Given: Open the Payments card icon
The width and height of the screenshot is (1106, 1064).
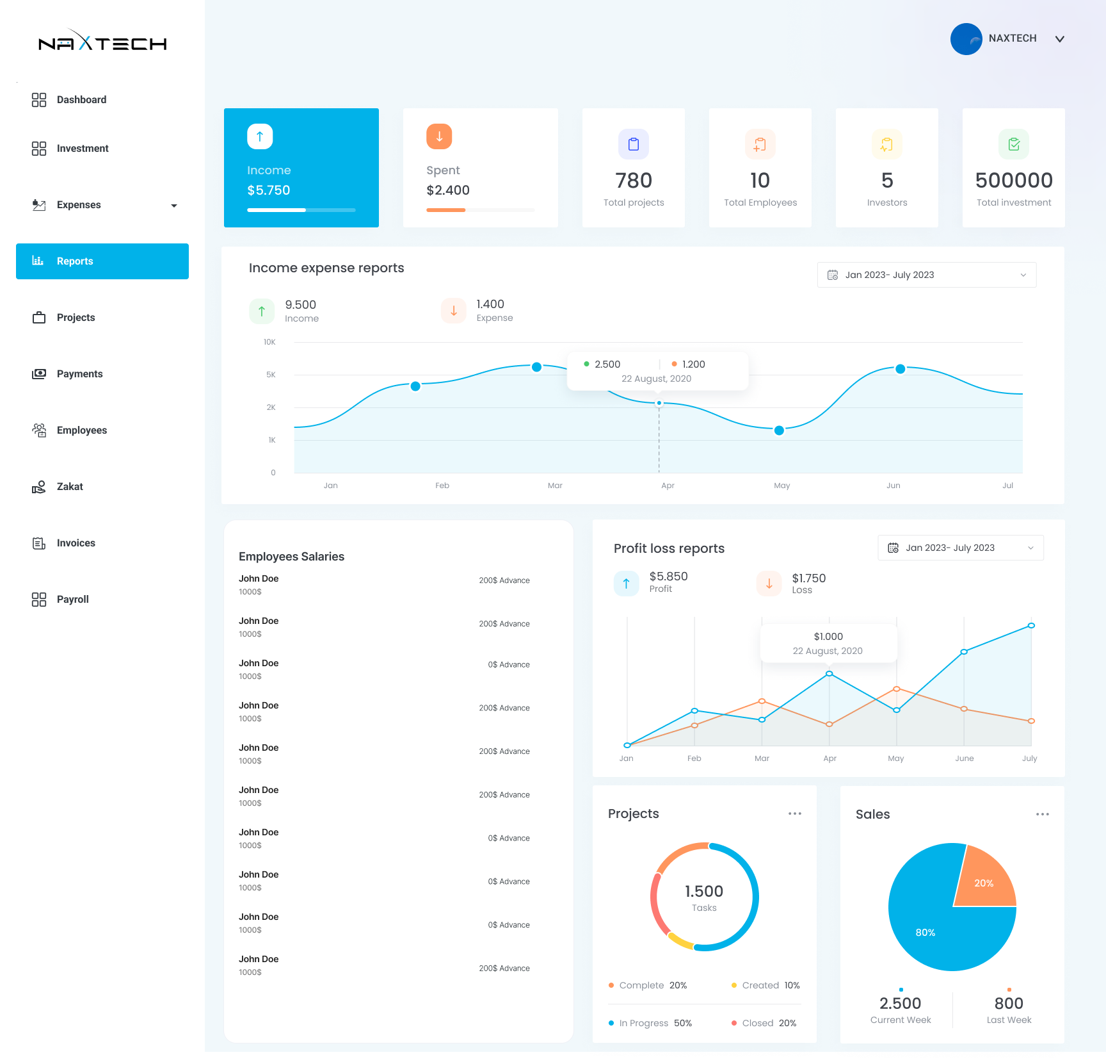Looking at the screenshot, I should (x=38, y=373).
